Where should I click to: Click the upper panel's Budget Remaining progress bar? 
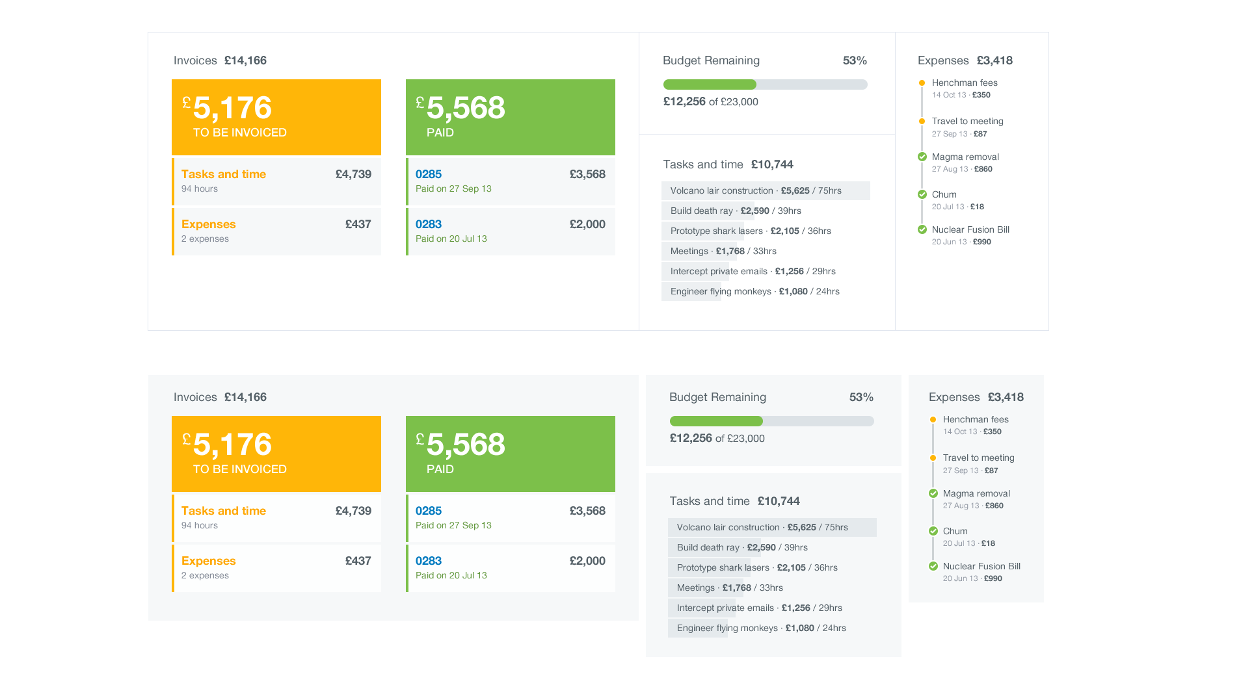(x=765, y=84)
